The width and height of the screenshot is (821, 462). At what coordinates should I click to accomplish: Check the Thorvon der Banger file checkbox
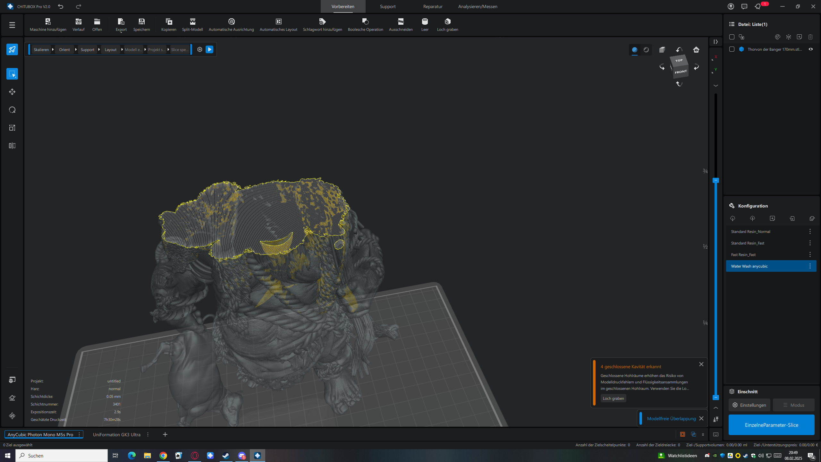point(732,49)
